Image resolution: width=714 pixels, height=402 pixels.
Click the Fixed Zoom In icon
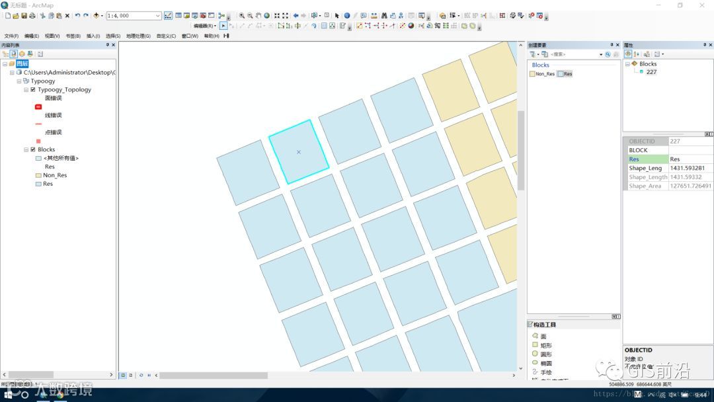(x=277, y=15)
